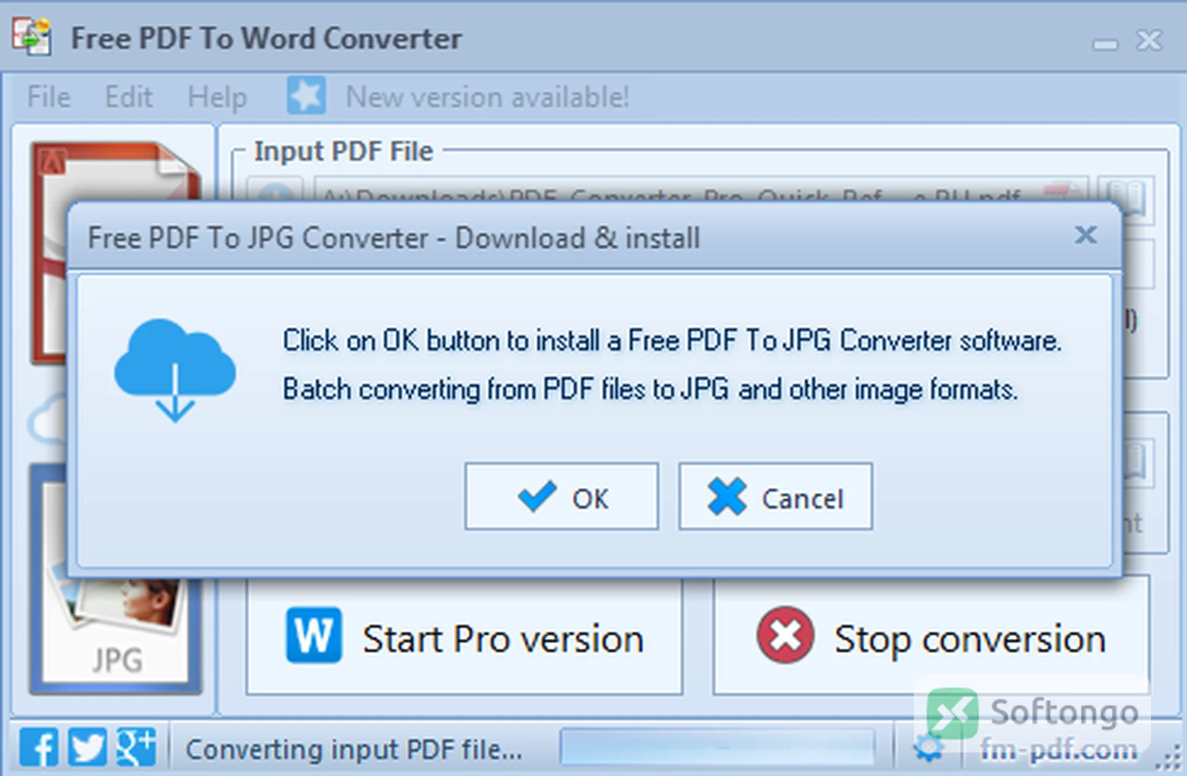Open the Help menu
This screenshot has height=776, width=1187.
pyautogui.click(x=217, y=97)
